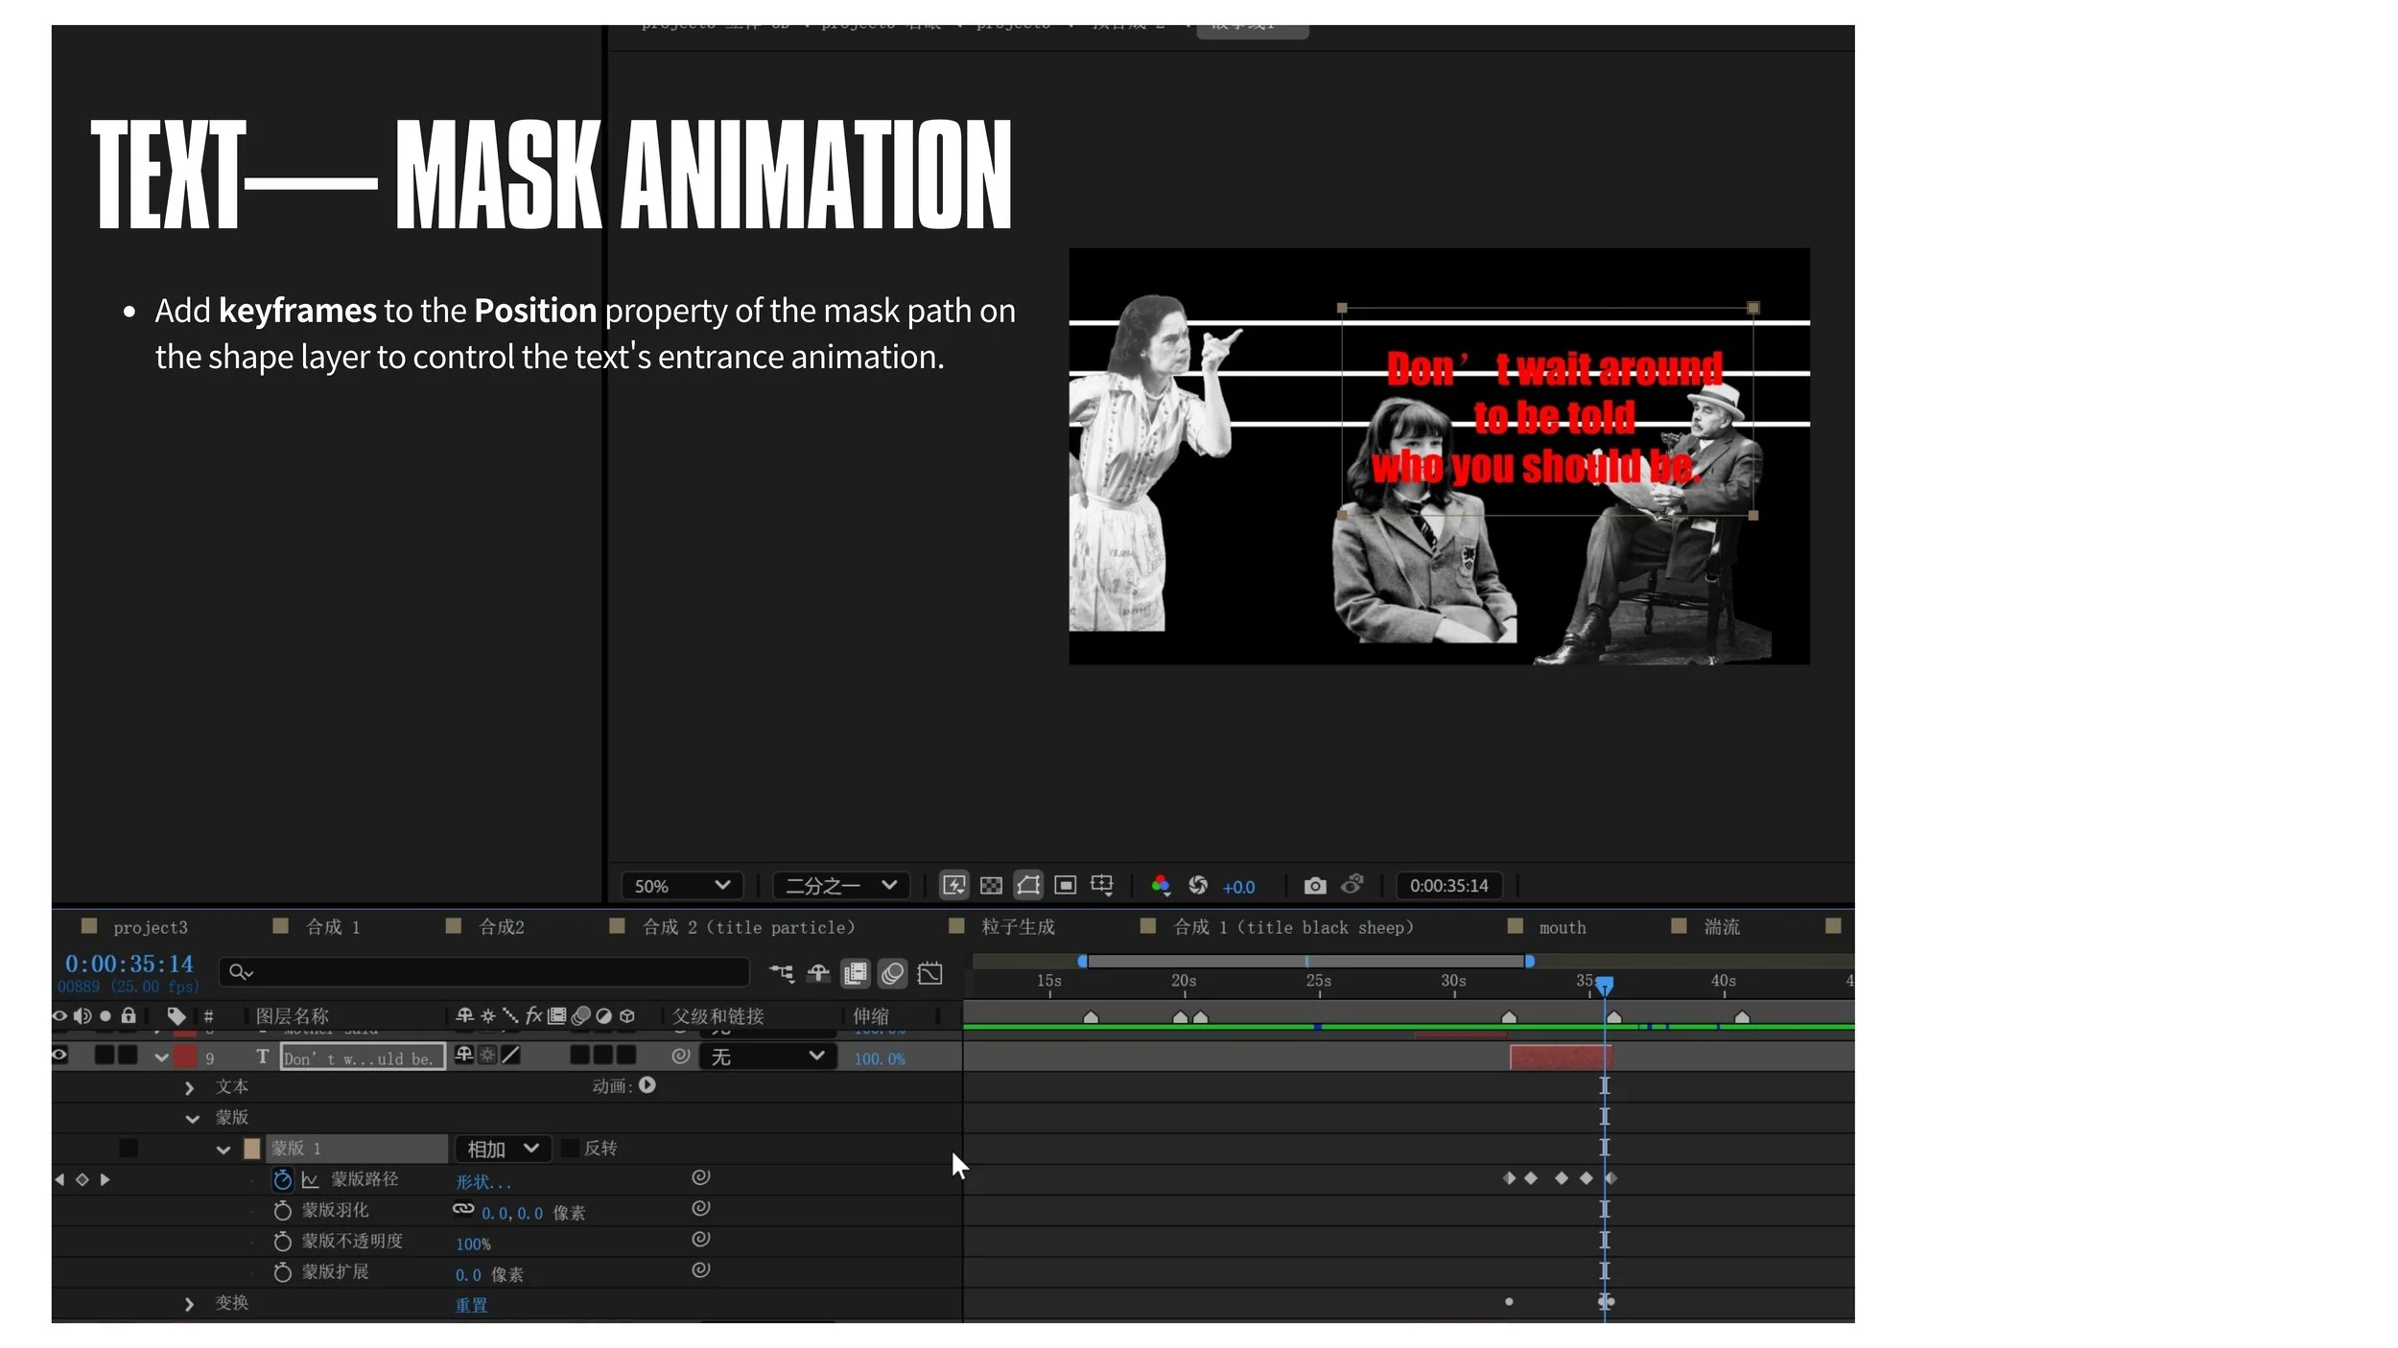This screenshot has height=1348, width=2398.
Task: Expand the 变换 transform group
Action: 189,1304
